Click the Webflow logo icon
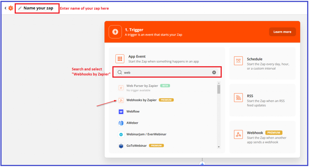This screenshot has height=168, width=312. 121,112
